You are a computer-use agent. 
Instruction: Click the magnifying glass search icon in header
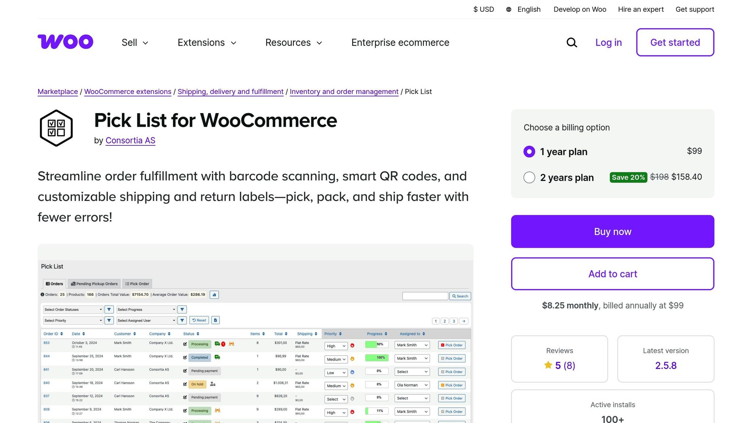tap(572, 43)
